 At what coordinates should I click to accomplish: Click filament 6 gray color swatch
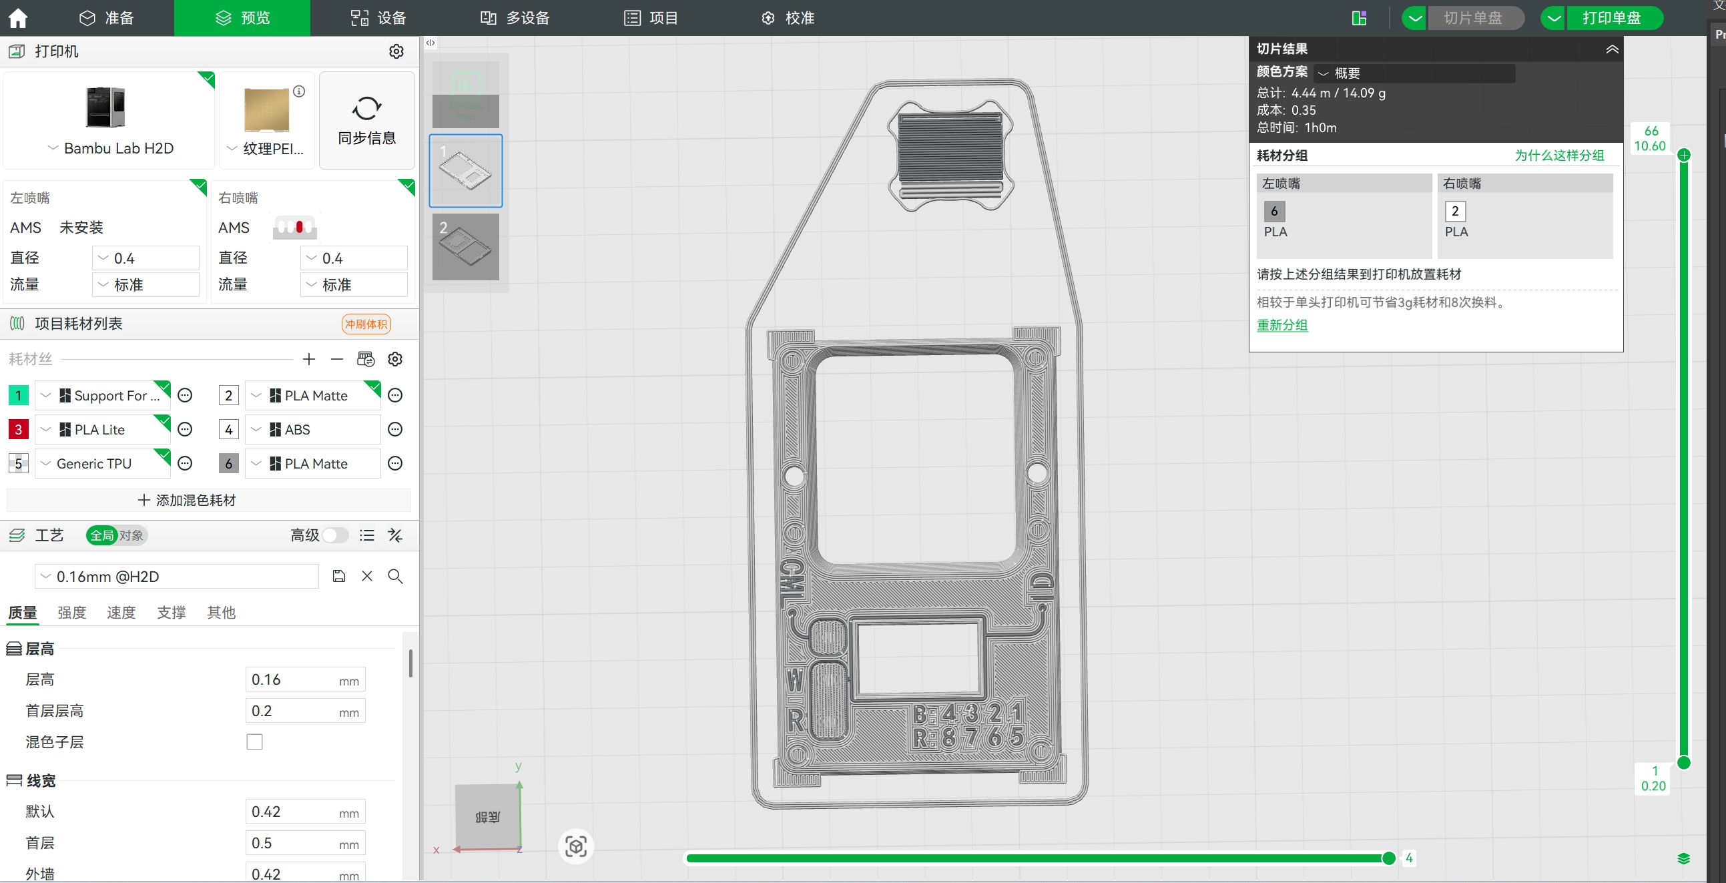click(x=228, y=465)
